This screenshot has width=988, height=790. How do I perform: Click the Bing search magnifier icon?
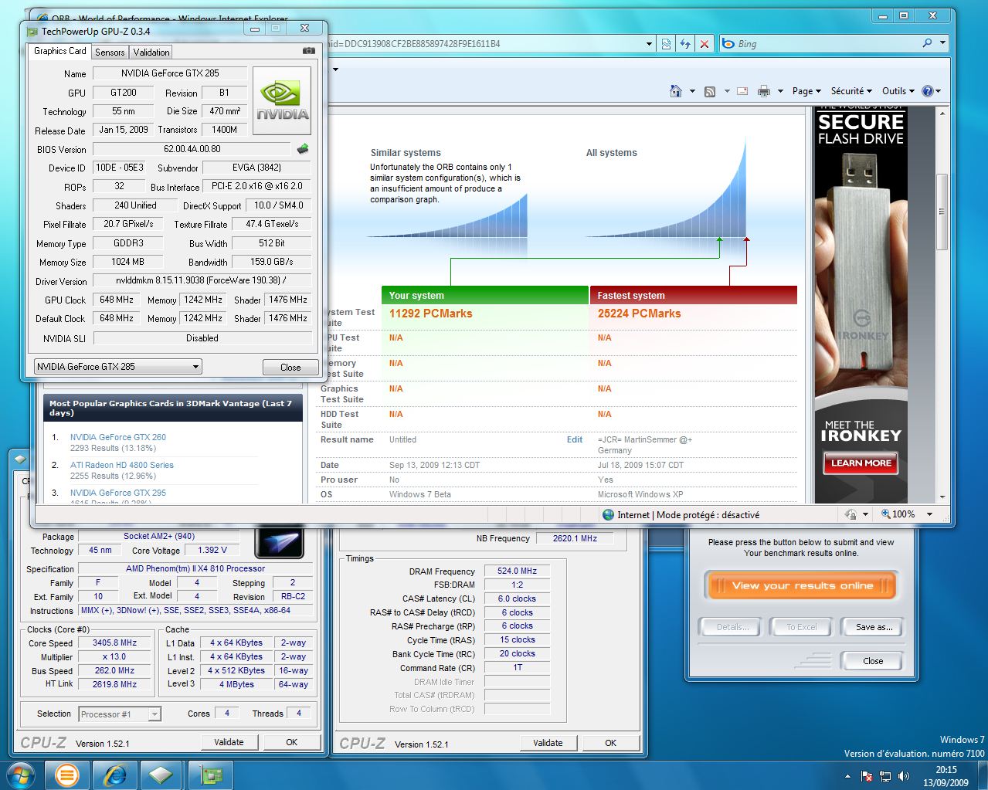click(927, 43)
